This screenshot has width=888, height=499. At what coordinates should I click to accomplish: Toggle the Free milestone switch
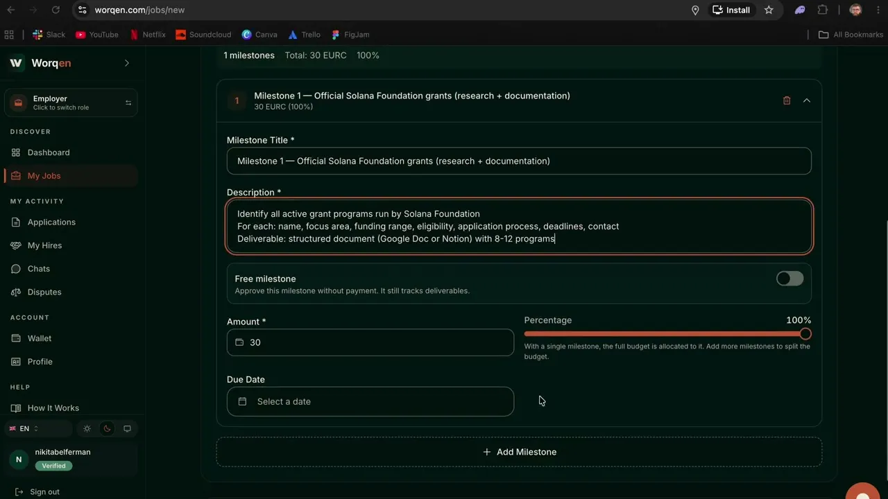coord(789,279)
